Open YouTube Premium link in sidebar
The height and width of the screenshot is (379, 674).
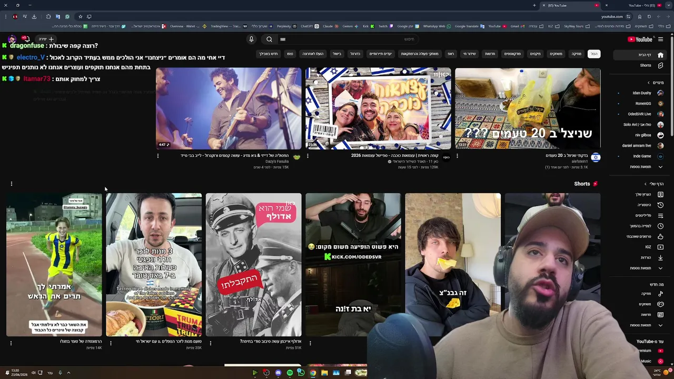pos(650,351)
